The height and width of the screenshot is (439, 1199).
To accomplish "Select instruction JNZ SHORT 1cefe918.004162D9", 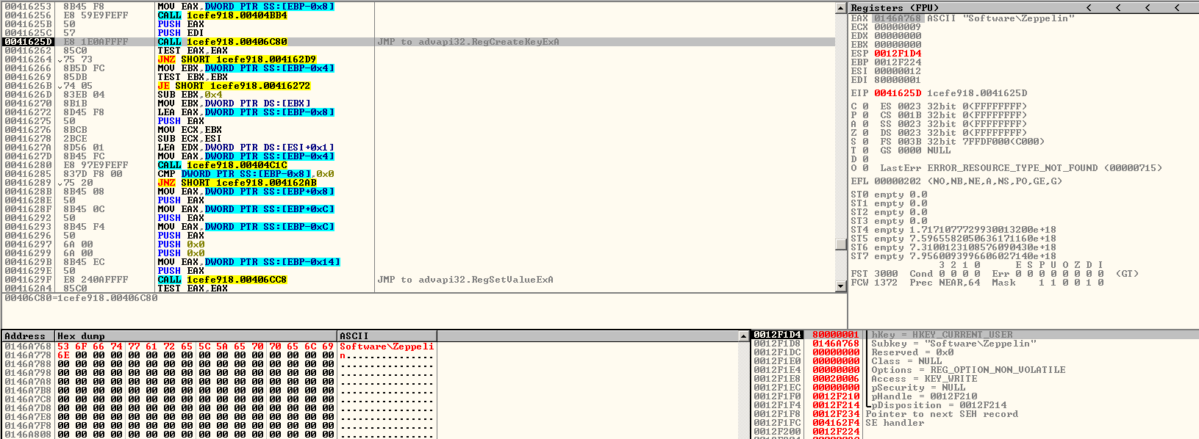I will (237, 59).
